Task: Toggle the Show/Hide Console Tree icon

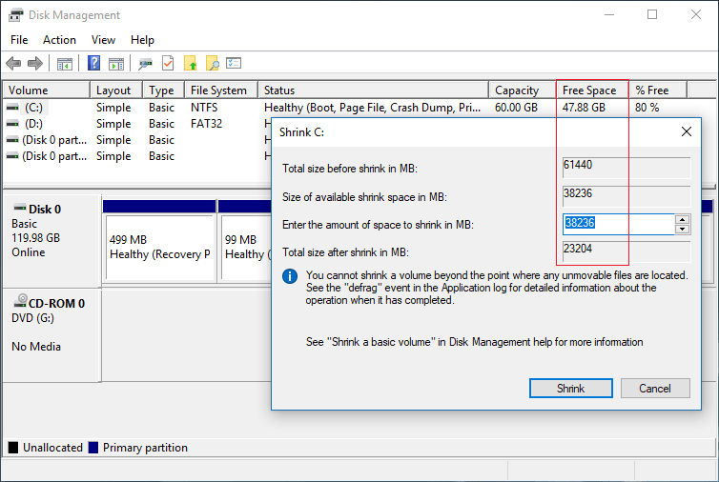Action: 65,64
